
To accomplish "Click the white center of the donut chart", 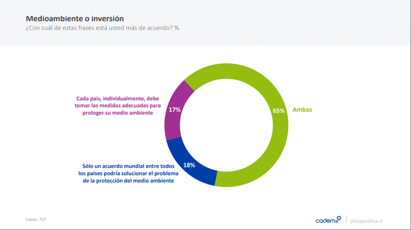I will click(x=226, y=125).
